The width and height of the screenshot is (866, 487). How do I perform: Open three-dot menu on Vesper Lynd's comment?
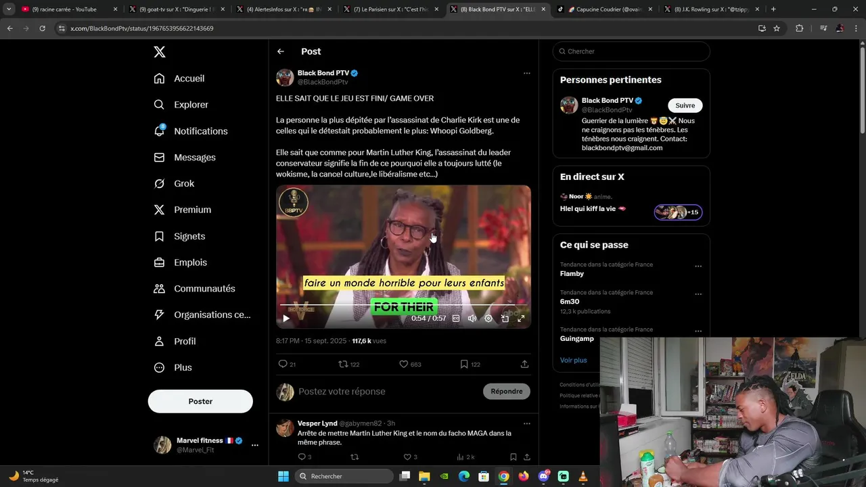click(x=527, y=423)
